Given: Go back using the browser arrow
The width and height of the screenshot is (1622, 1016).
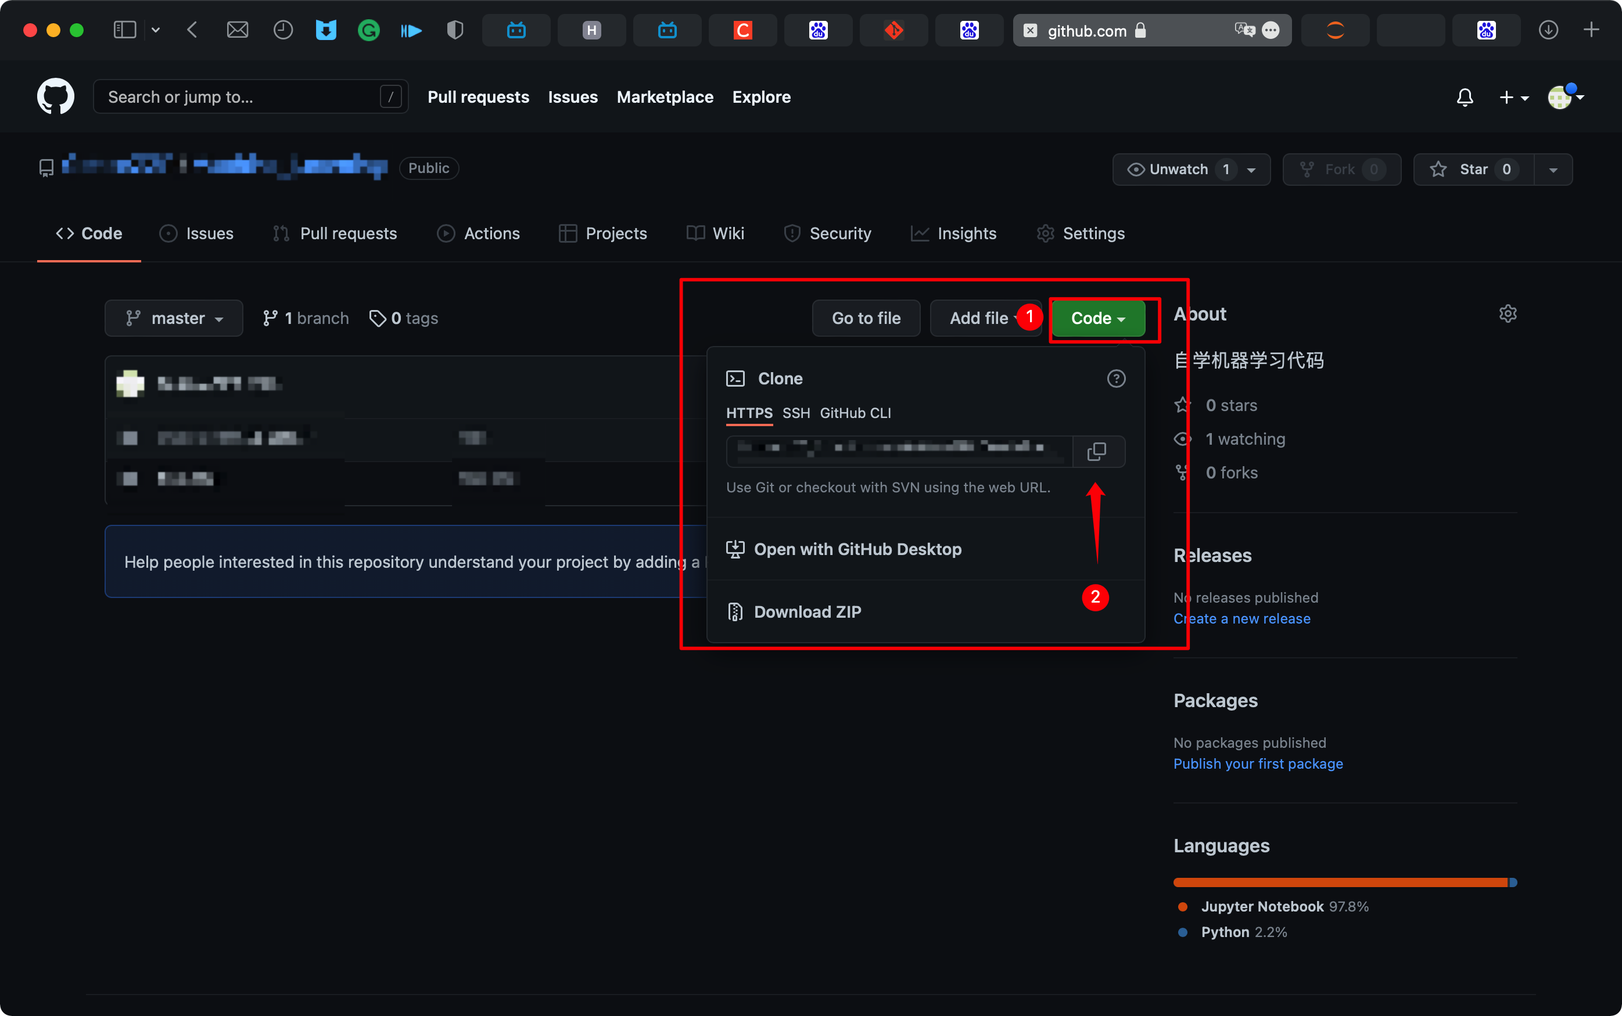Looking at the screenshot, I should coord(192,30).
